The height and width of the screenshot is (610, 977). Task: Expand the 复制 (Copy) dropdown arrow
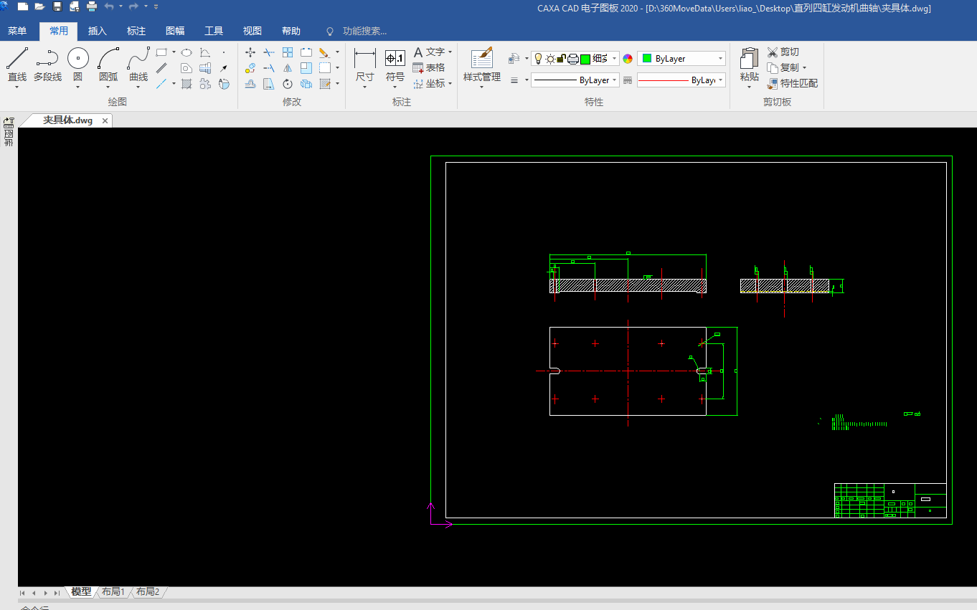[x=804, y=68]
